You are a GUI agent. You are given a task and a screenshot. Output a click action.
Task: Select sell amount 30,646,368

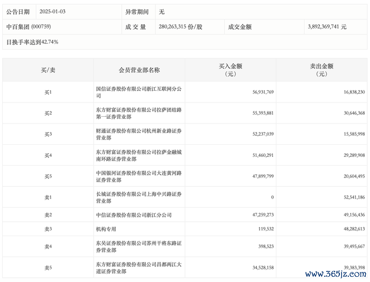[x=354, y=113]
